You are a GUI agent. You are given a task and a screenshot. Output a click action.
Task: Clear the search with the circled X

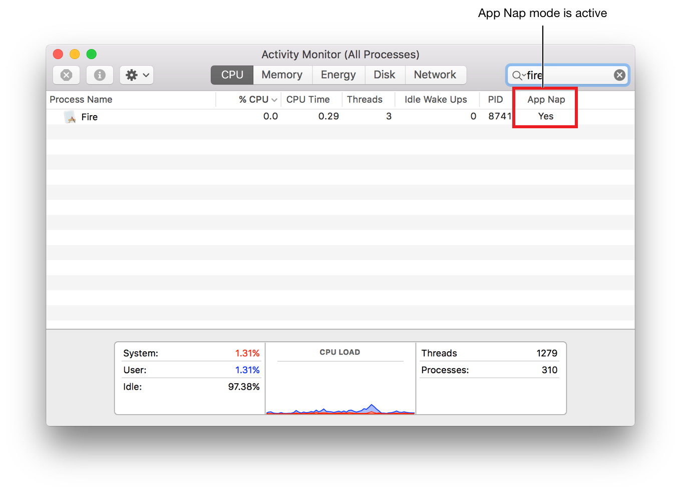[x=619, y=75]
